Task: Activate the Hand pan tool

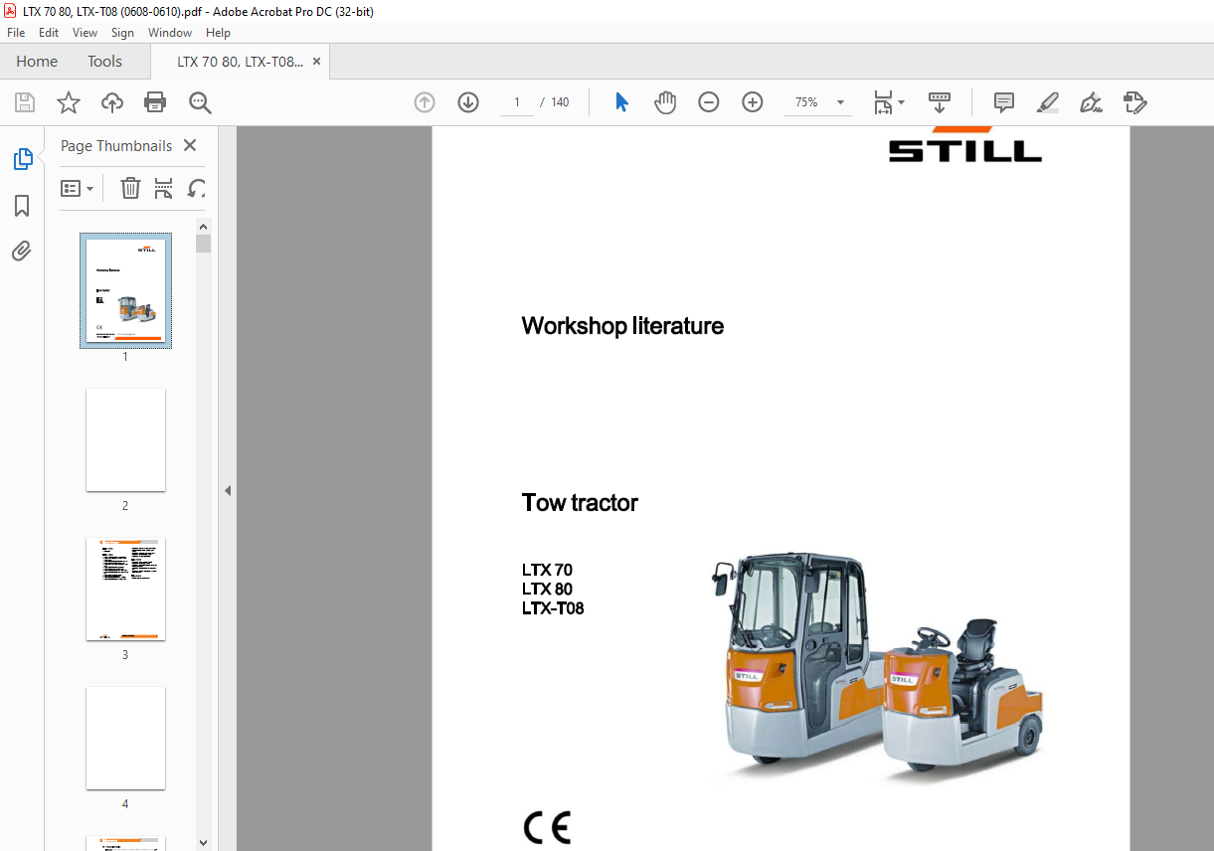Action: [665, 102]
